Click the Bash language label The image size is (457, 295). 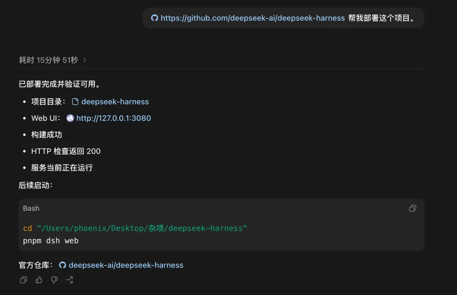click(x=31, y=208)
